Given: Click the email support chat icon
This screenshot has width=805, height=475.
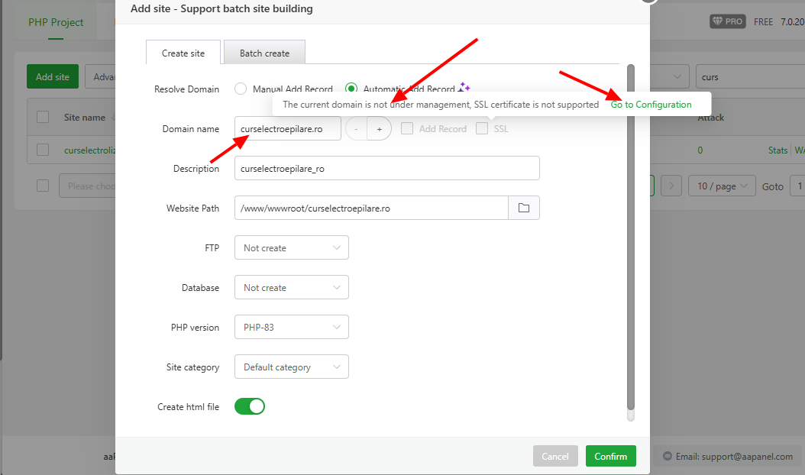Looking at the screenshot, I should click(668, 456).
